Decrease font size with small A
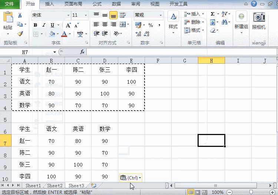 76,26
